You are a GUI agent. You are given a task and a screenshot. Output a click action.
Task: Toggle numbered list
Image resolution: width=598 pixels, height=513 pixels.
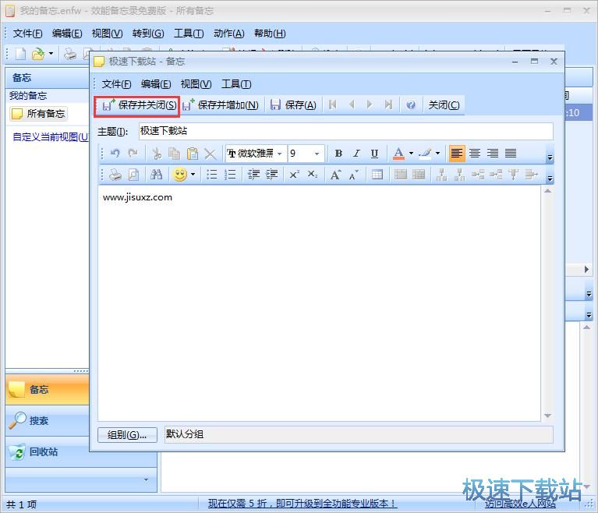point(230,175)
